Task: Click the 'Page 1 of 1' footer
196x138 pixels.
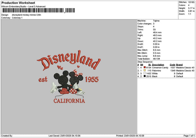Action: (189, 136)
